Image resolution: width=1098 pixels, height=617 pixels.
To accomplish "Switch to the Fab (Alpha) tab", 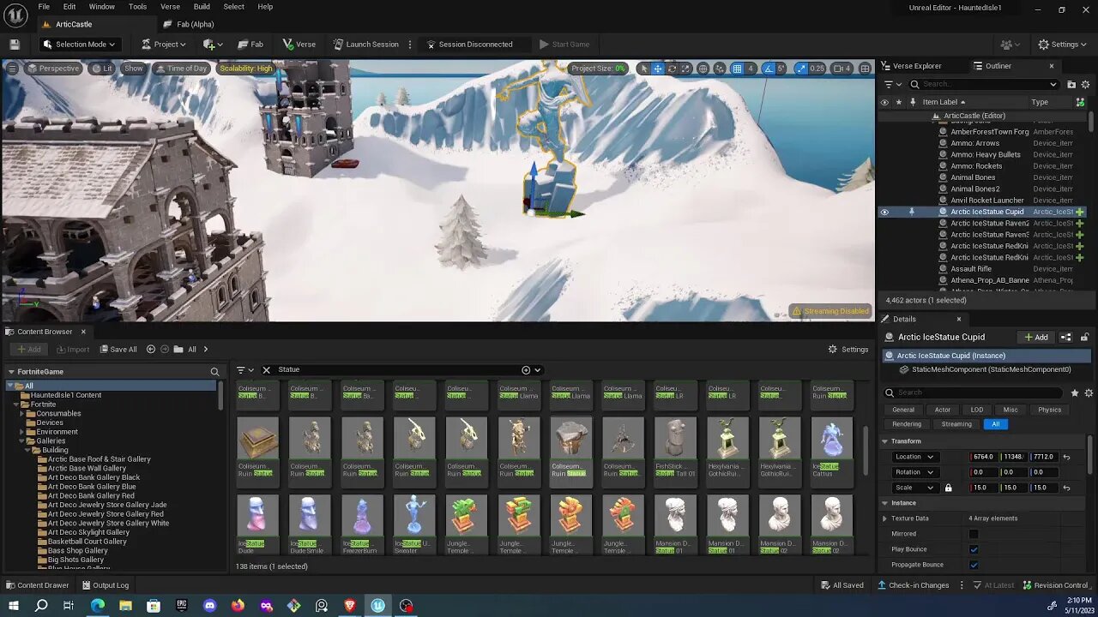I will pos(188,25).
